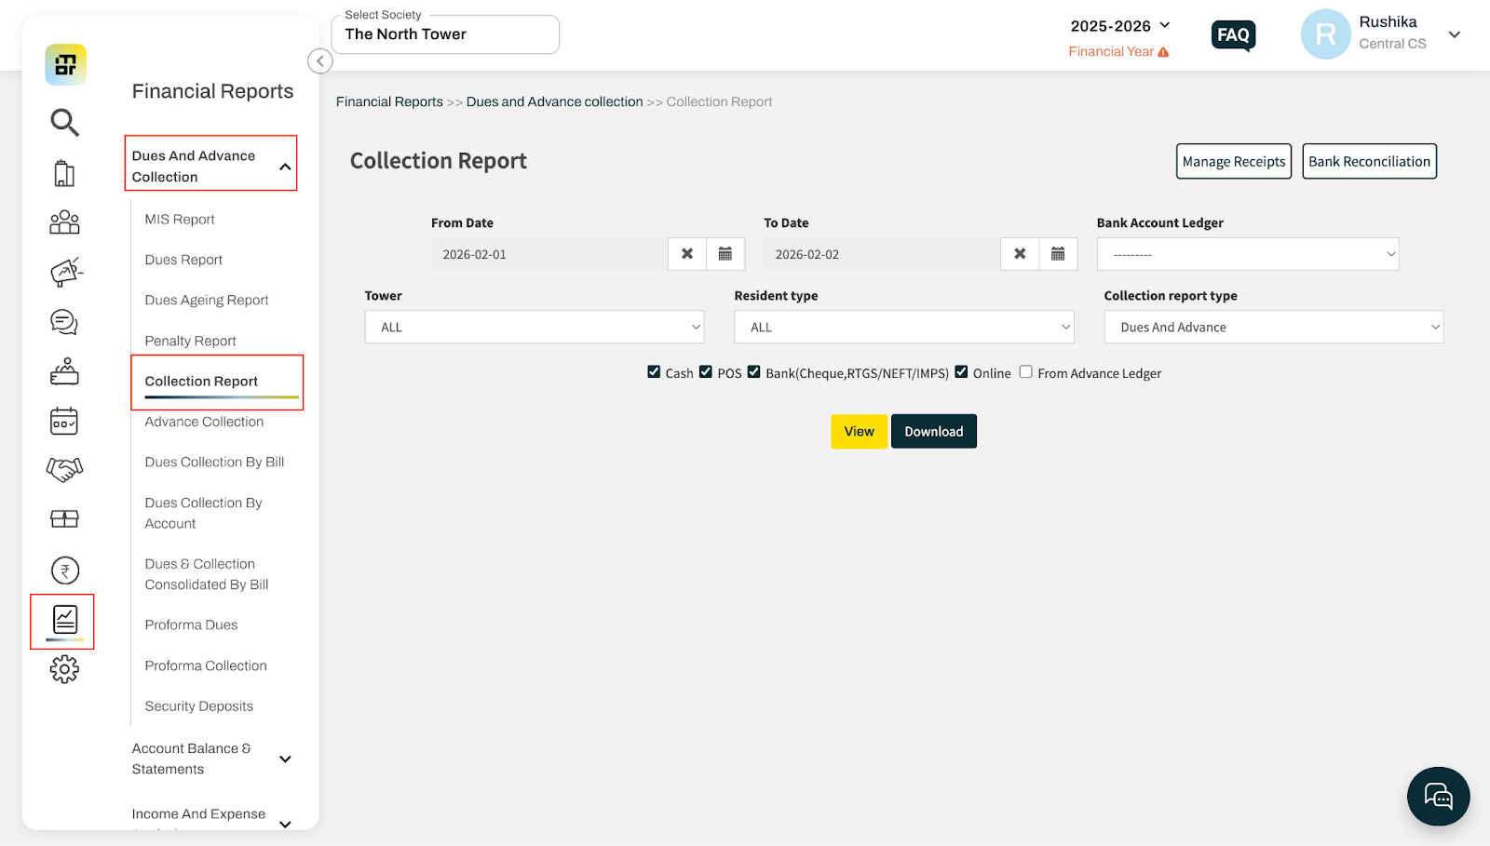Open Advance Collection report in the menu
Image resolution: width=1490 pixels, height=846 pixels.
204,422
